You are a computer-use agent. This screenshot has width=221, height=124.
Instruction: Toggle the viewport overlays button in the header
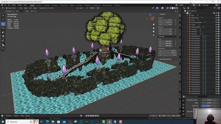(x=162, y=8)
